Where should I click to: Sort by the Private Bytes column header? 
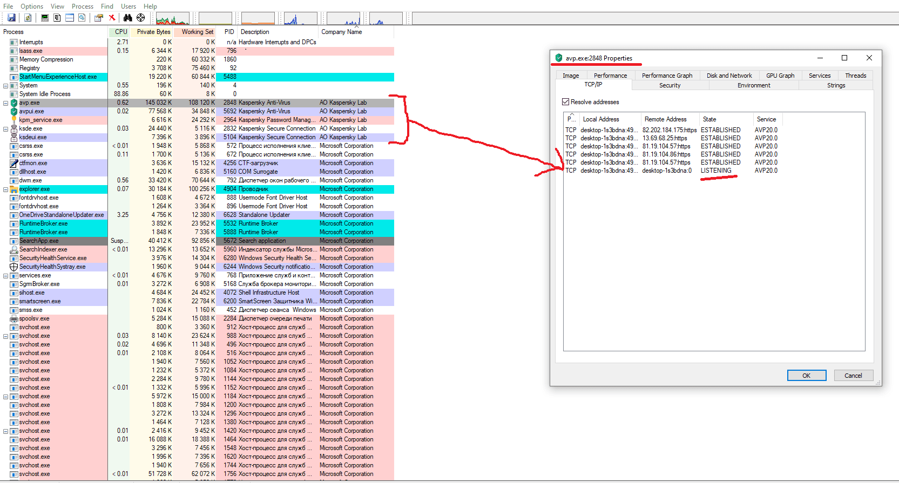pyautogui.click(x=152, y=32)
